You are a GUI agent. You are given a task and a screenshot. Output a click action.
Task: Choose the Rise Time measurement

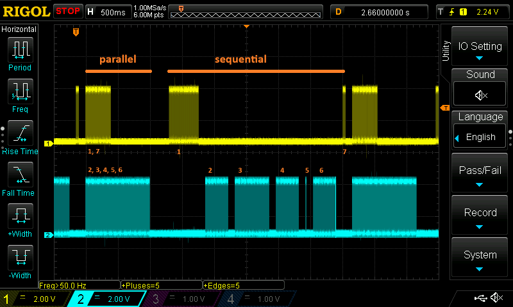coord(19,134)
